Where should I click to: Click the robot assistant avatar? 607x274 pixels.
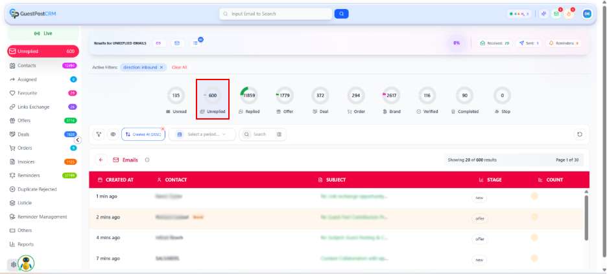coord(26,264)
